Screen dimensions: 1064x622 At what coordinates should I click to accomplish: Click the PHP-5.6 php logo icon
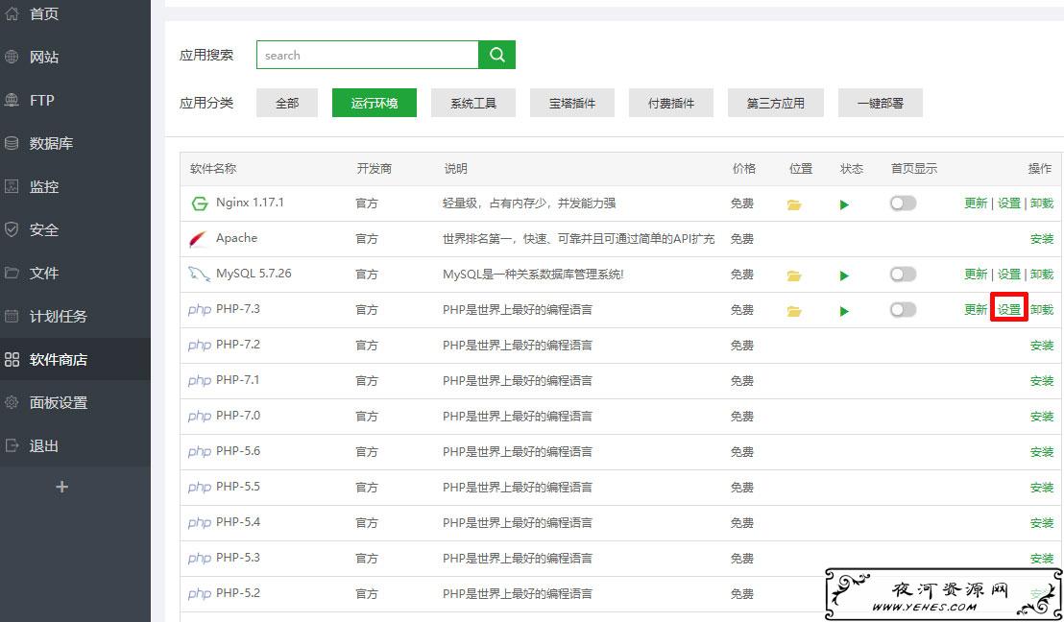pyautogui.click(x=200, y=452)
